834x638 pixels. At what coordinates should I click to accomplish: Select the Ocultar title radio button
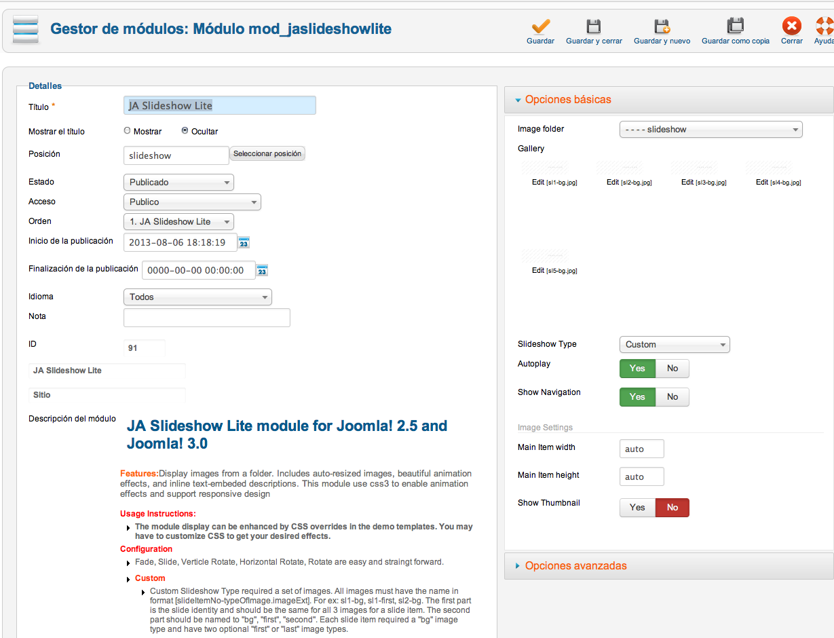185,130
